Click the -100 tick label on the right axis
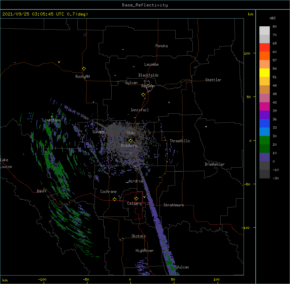 point(246,228)
